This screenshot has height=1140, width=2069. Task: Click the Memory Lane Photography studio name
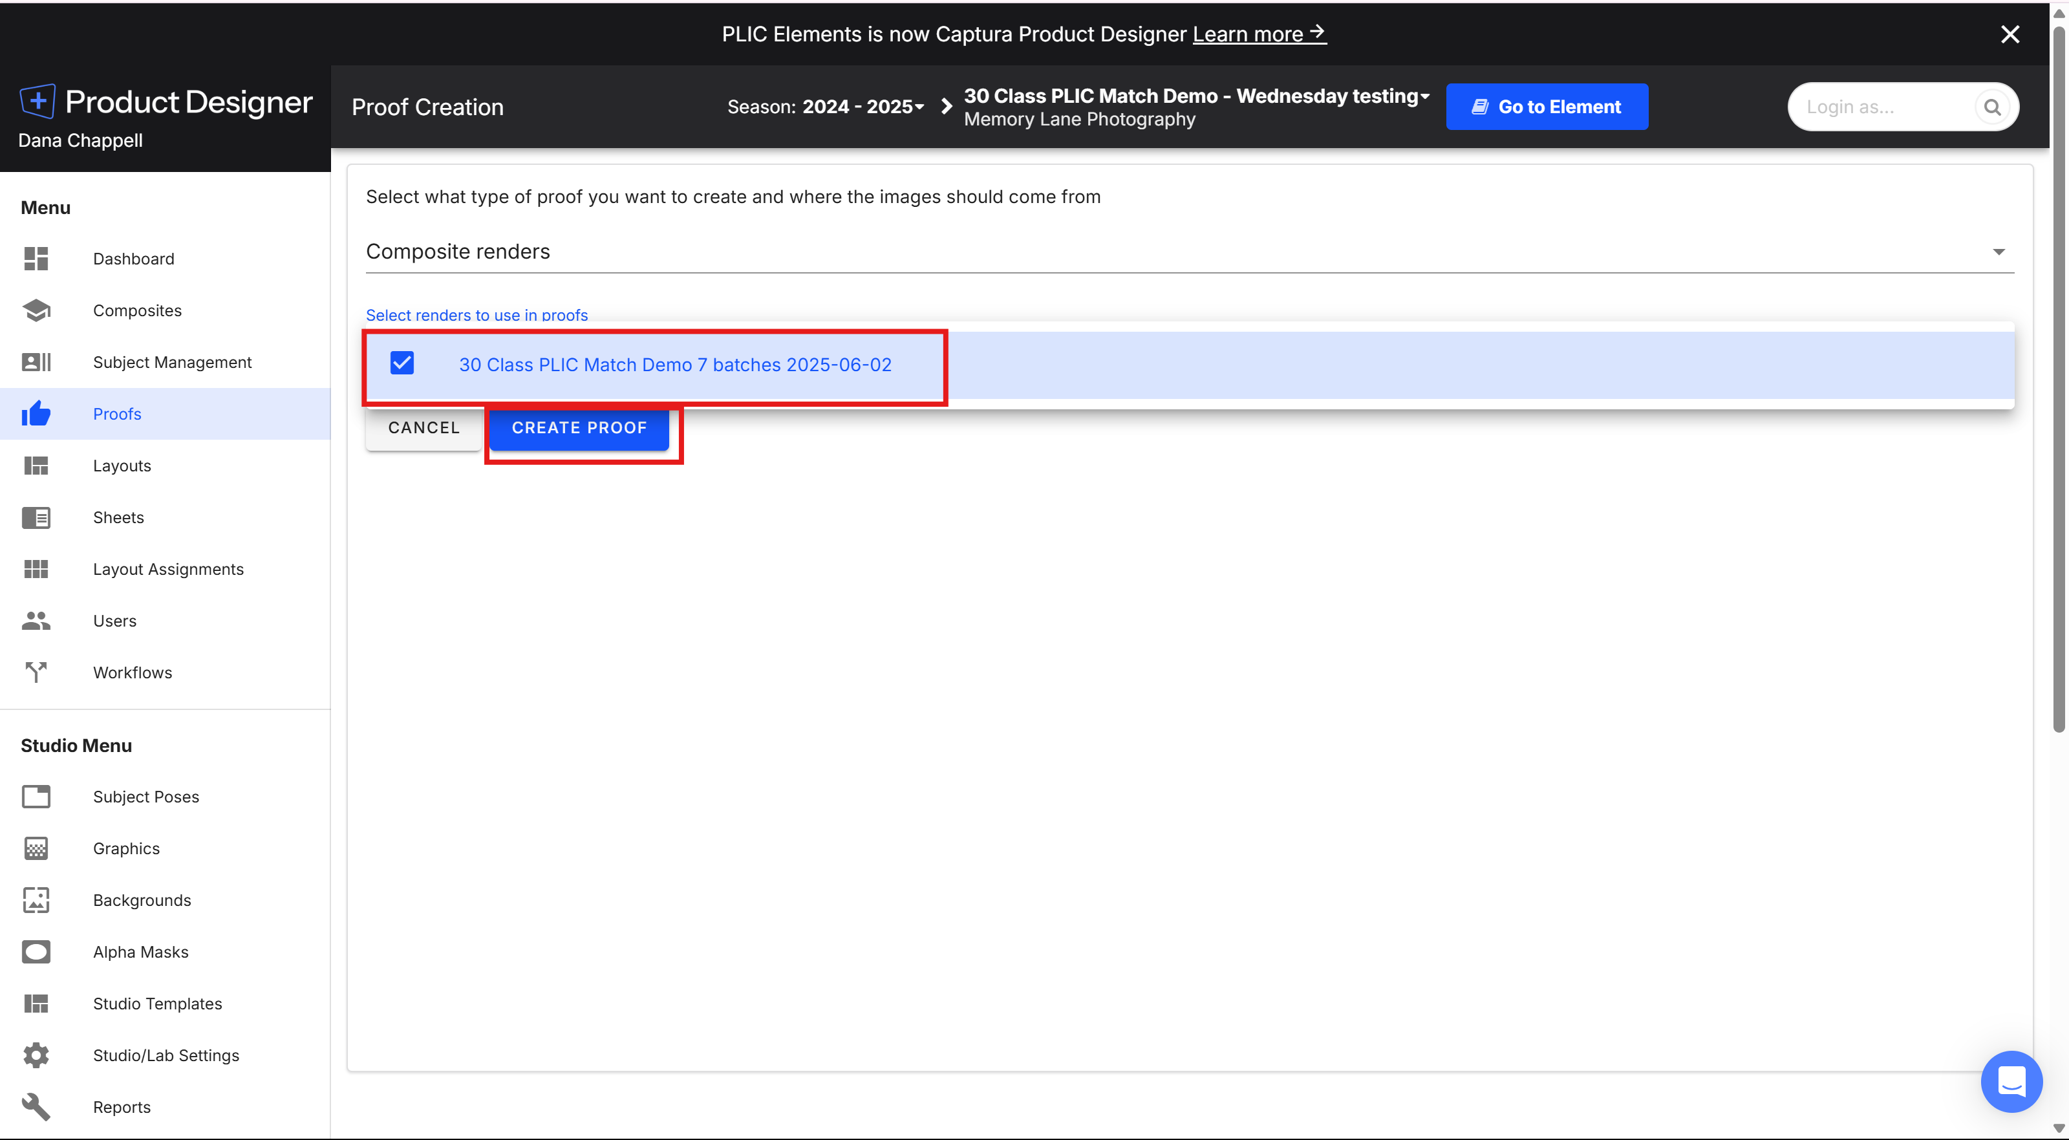[1080, 120]
